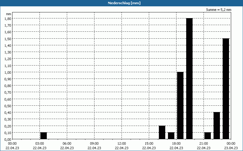Click the 1,00 y-axis value
This screenshot has height=151, width=243.
click(x=8, y=72)
